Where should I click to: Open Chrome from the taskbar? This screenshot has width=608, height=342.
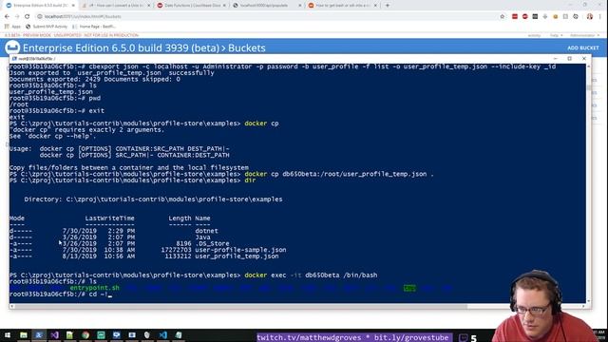click(x=85, y=335)
